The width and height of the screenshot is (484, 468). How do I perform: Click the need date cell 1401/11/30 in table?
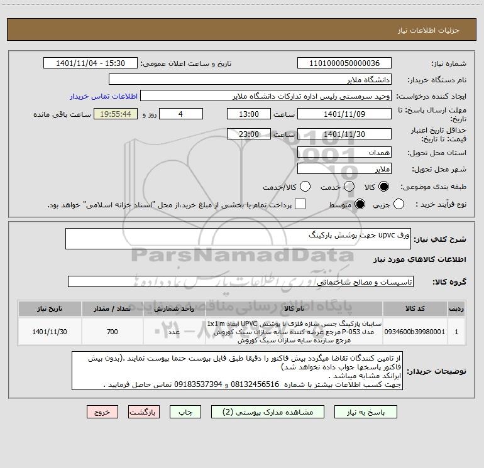(x=50, y=332)
